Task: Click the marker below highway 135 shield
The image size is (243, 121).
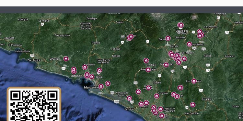Action: [138, 92]
